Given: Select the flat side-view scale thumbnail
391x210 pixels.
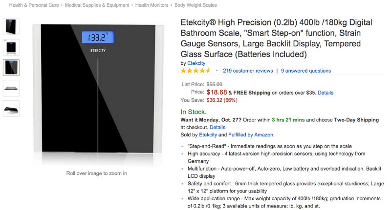Looking at the screenshot, I should [11, 88].
